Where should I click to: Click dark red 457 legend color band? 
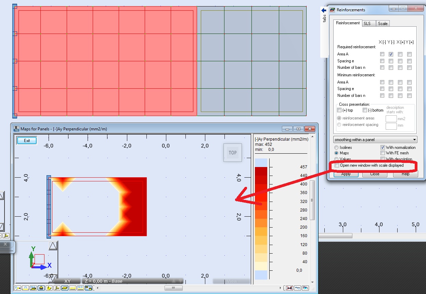(x=262, y=171)
